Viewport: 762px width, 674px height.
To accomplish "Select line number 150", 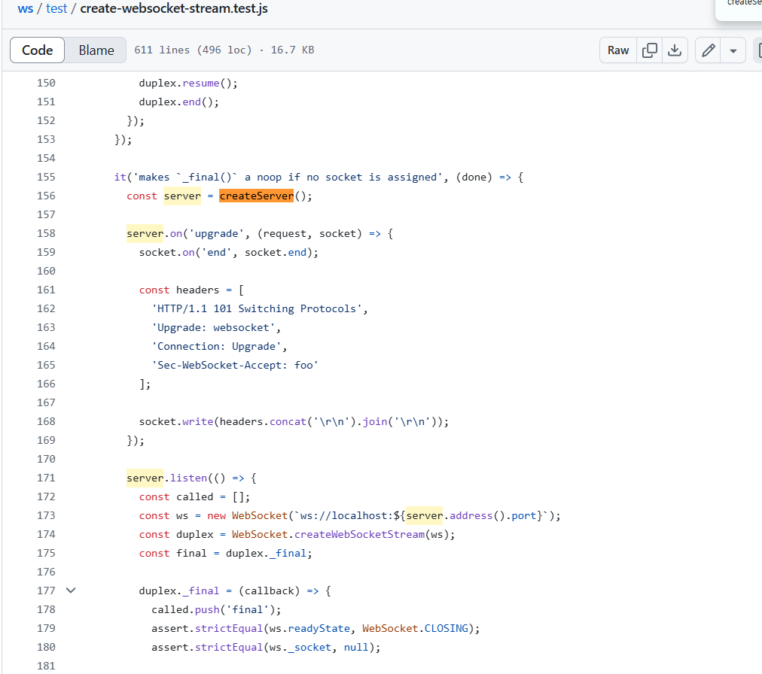I will [46, 83].
